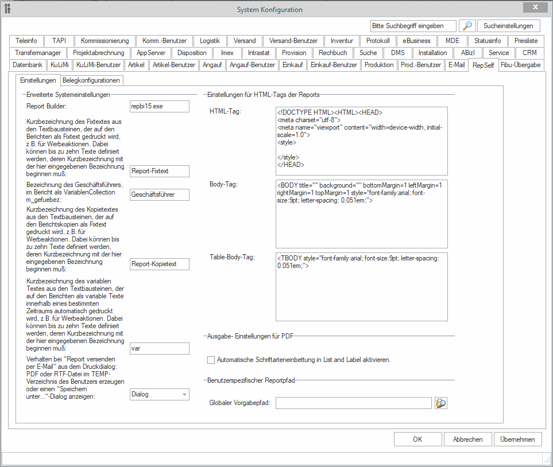Open the Rechbuch tab

pos(333,53)
